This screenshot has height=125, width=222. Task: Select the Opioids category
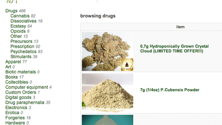[x=18, y=31]
